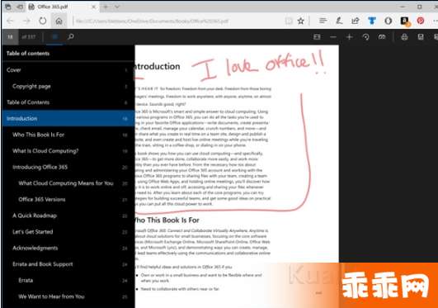Open What Cloud Computing Means for You

pyautogui.click(x=68, y=183)
